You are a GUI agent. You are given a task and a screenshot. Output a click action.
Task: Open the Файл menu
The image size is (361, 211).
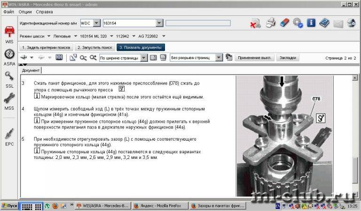coord(8,11)
